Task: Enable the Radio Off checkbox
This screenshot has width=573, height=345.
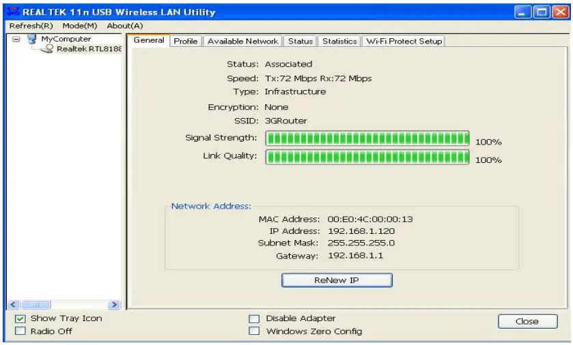Action: (x=20, y=331)
